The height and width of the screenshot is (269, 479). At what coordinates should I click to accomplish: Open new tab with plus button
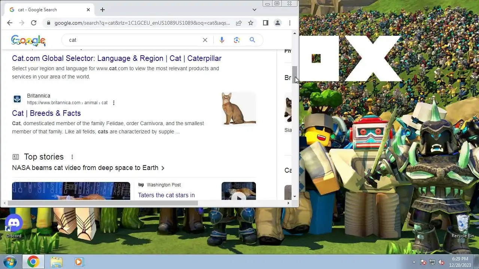(x=102, y=10)
